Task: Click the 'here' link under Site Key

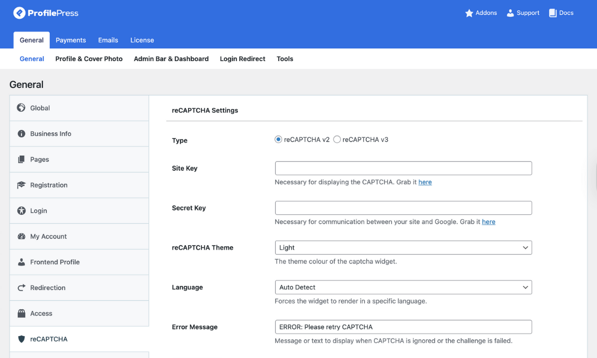Action: 425,182
